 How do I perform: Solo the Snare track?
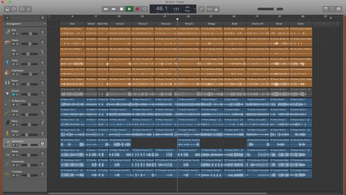click(17, 44)
